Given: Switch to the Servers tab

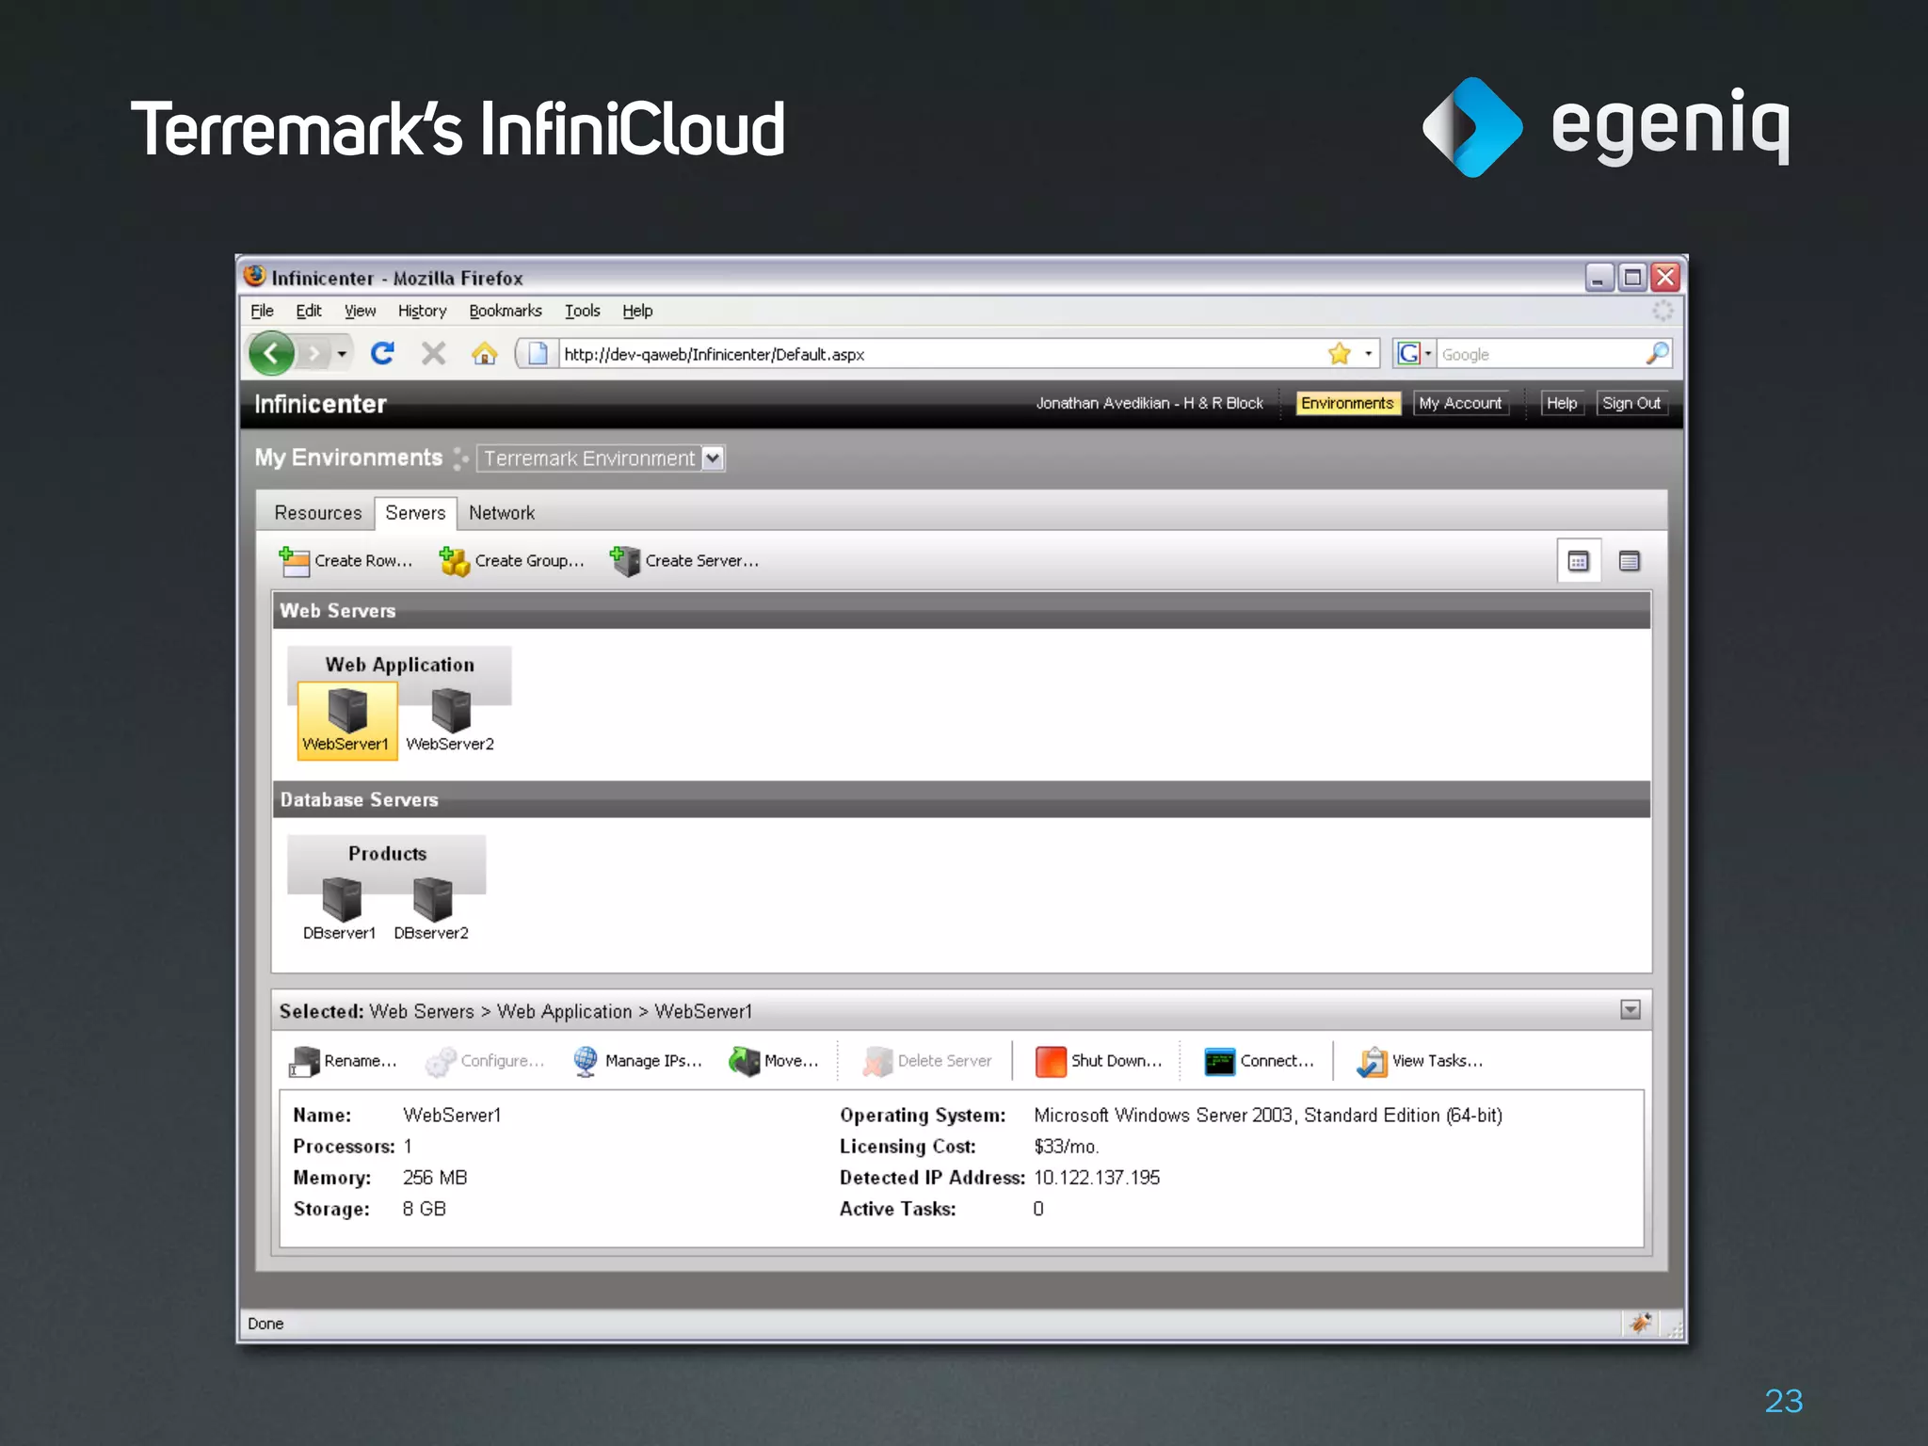Looking at the screenshot, I should [x=415, y=513].
